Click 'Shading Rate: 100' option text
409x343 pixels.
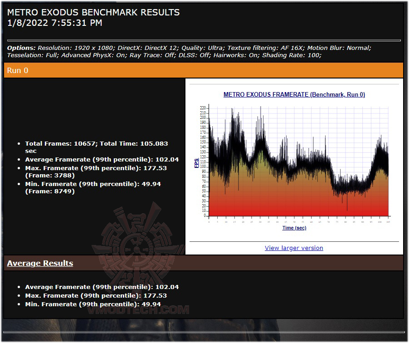point(292,55)
